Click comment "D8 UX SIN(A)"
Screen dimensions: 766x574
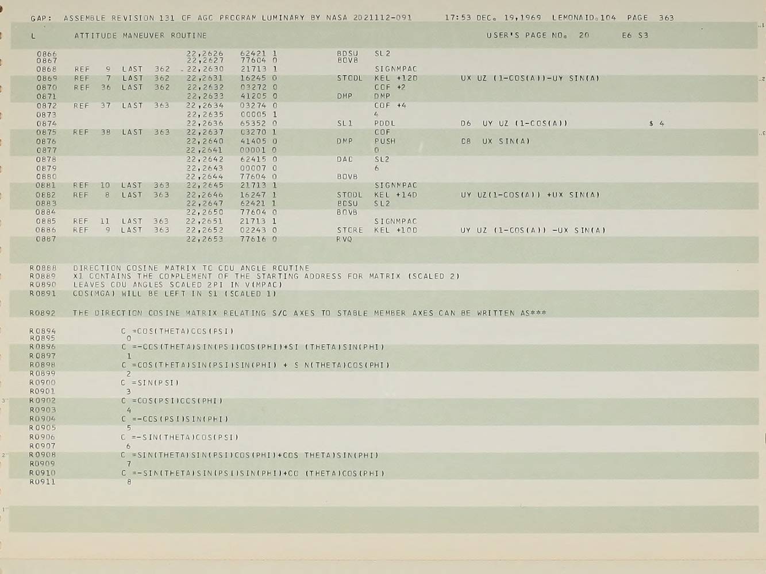click(x=495, y=141)
